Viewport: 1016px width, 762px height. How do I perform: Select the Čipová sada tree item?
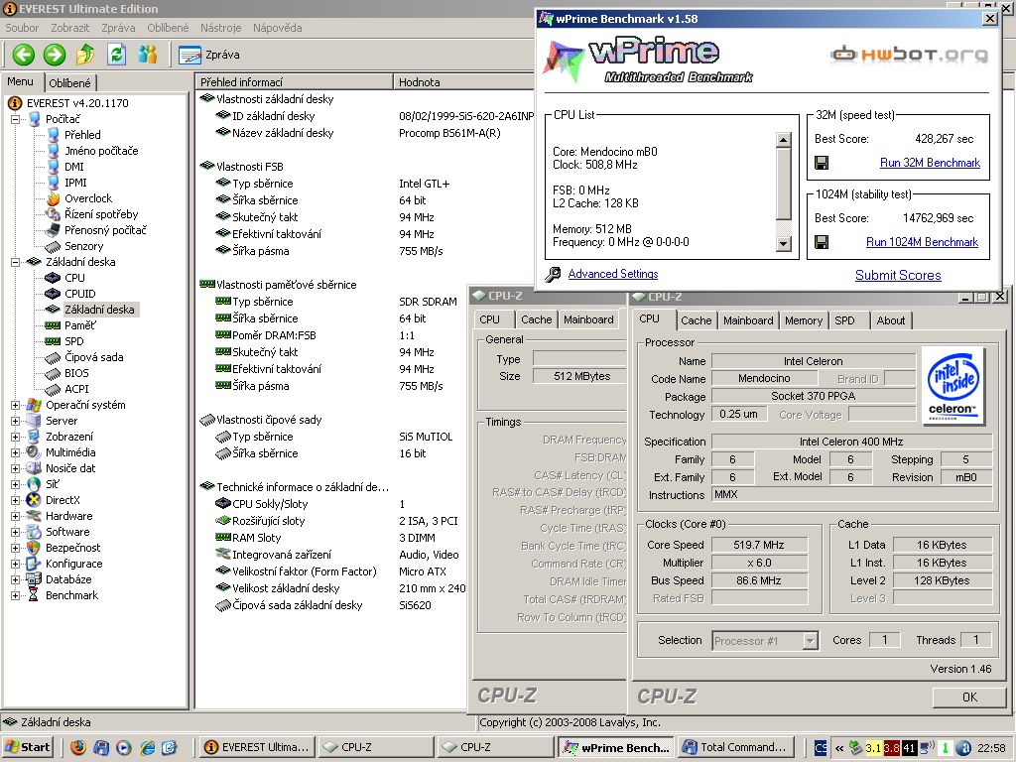[x=84, y=357]
